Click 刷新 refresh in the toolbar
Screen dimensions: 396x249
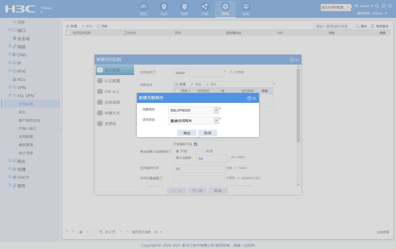click(102, 26)
